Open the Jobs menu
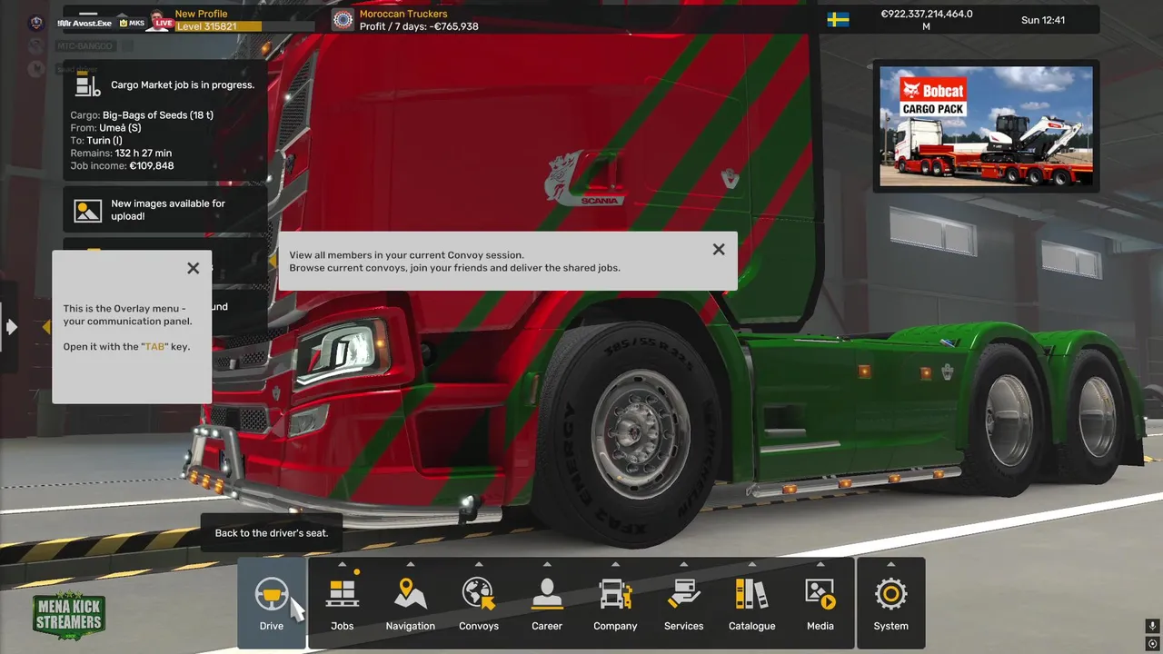Screen dimensions: 1163x654 pyautogui.click(x=343, y=603)
